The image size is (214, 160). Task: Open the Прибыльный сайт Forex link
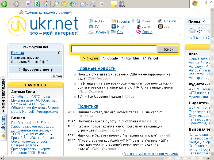pos(30,123)
